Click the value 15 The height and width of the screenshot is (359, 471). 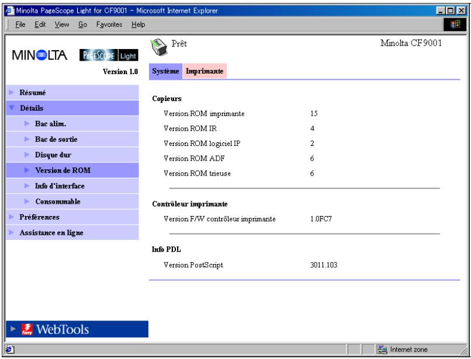coord(314,113)
